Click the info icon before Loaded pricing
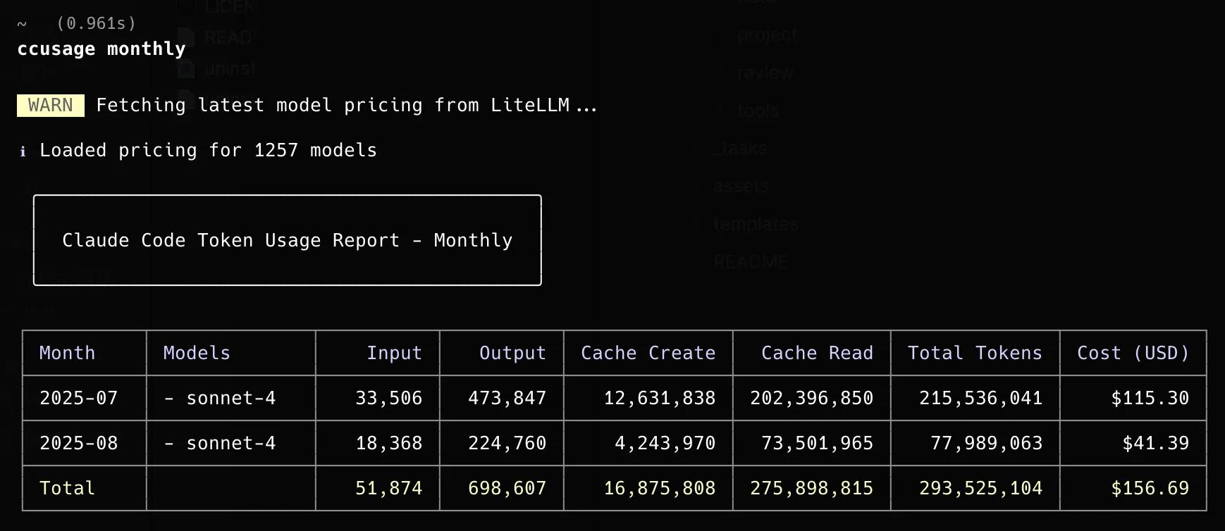The width and height of the screenshot is (1225, 531). coord(23,151)
